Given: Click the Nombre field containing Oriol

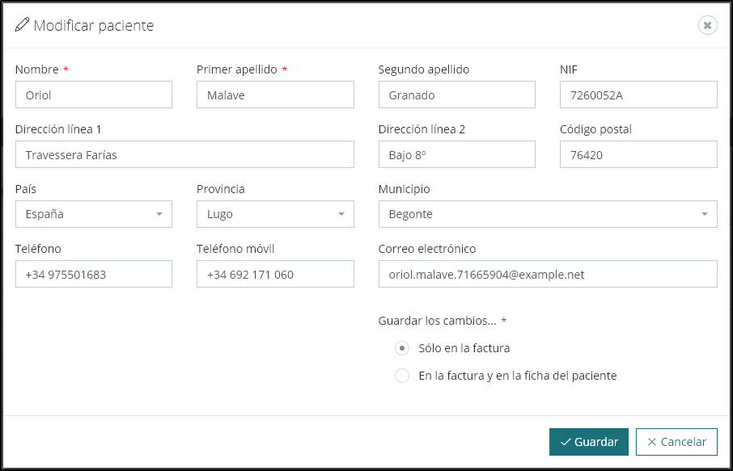Looking at the screenshot, I should (x=93, y=95).
